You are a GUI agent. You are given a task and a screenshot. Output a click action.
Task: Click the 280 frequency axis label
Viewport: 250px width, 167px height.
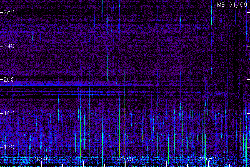[9, 12]
